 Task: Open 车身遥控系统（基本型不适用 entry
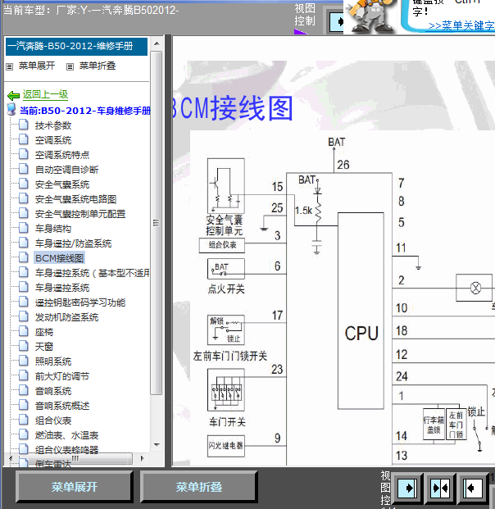click(92, 273)
